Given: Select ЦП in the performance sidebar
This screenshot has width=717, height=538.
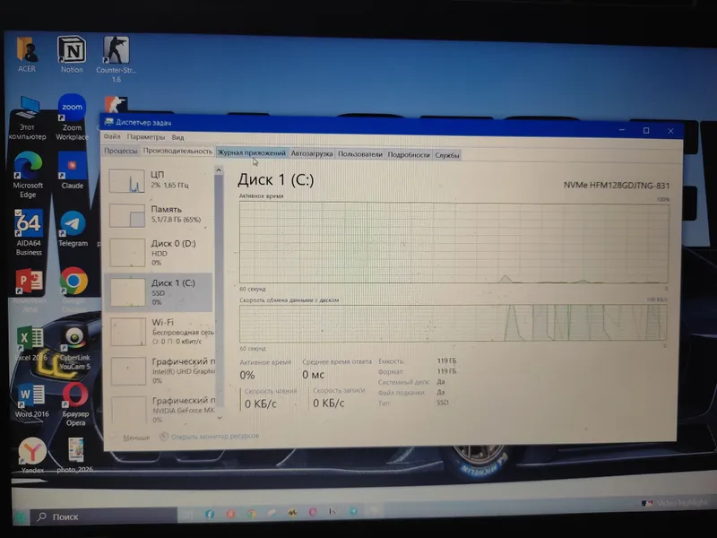Looking at the screenshot, I should point(160,180).
